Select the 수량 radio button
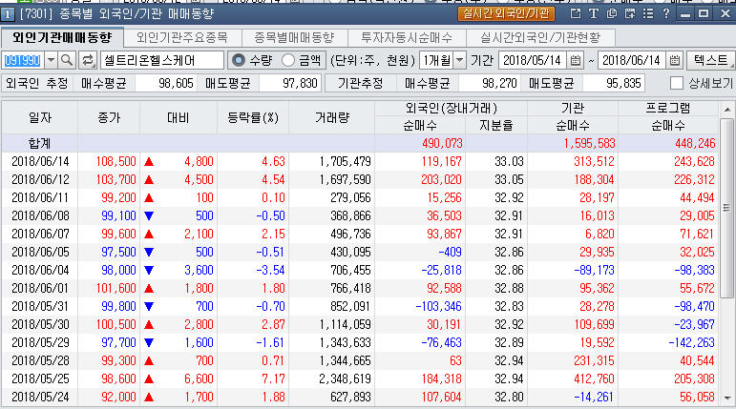This screenshot has width=736, height=409. pyautogui.click(x=240, y=60)
